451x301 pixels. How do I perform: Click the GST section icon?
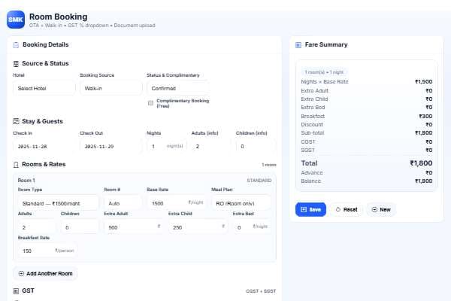click(16, 291)
